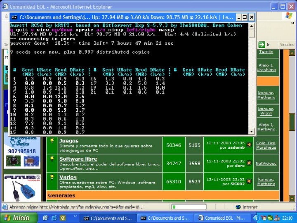This screenshot has height=223, width=297.
Task: Open the Inicio start menu
Action: click(19, 218)
